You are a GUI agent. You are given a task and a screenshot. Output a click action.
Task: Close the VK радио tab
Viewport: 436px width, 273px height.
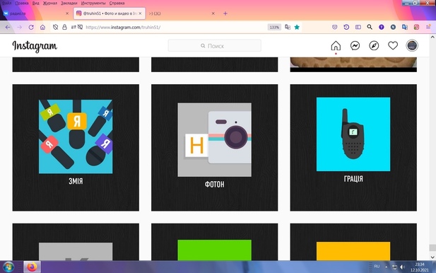[67, 13]
